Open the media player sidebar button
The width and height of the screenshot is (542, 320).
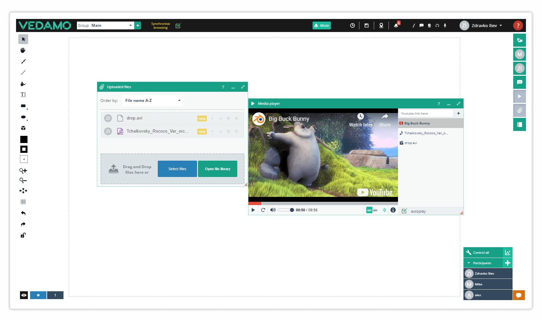519,96
